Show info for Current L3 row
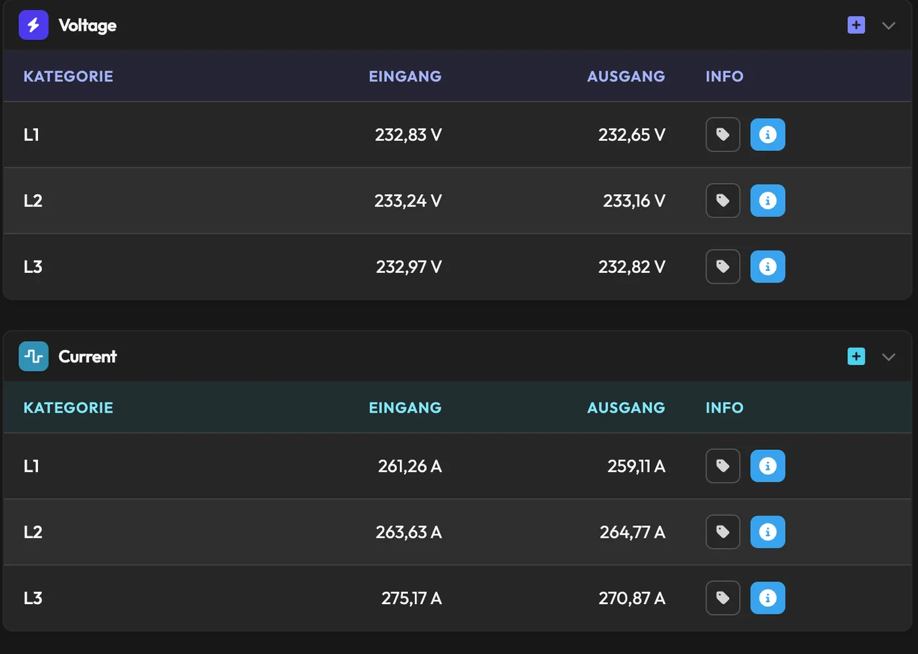Viewport: 918px width, 654px height. click(x=768, y=598)
